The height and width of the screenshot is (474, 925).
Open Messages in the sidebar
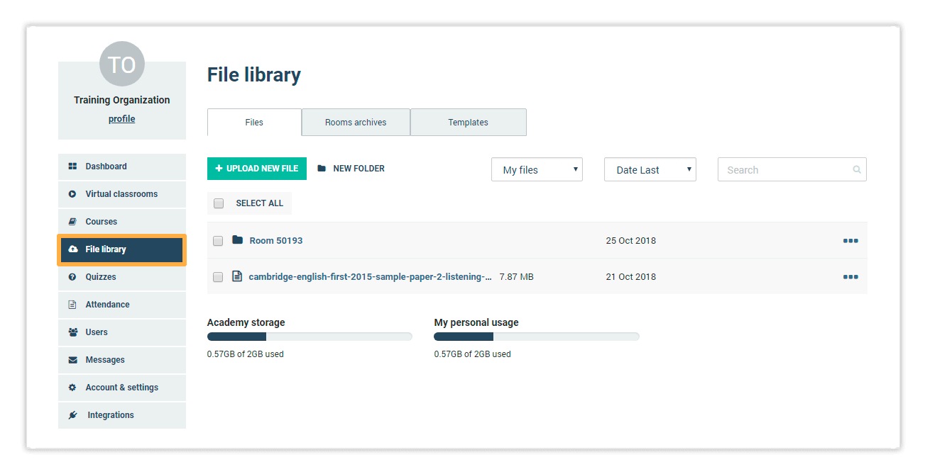point(122,360)
